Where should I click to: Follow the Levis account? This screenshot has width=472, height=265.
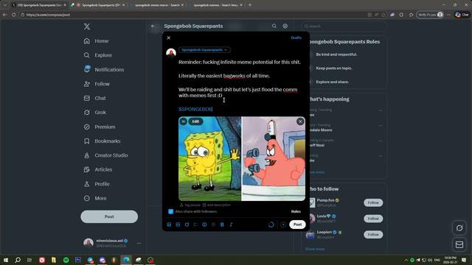point(373,219)
